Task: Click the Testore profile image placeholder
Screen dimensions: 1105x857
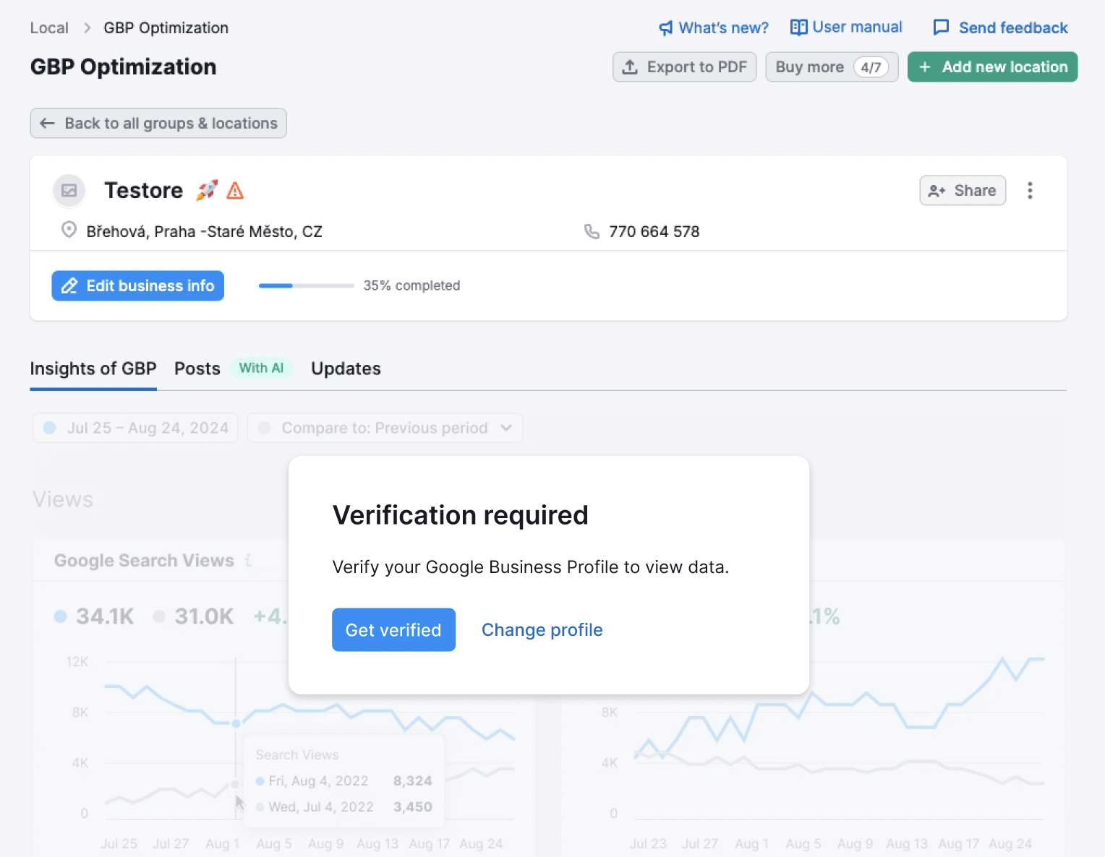Action: 69,190
